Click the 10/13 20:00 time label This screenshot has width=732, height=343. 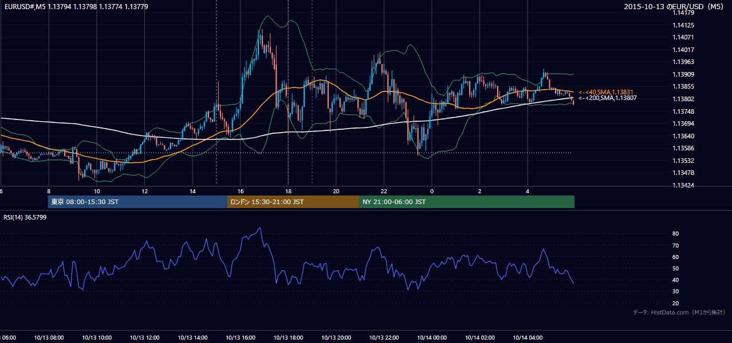click(336, 338)
